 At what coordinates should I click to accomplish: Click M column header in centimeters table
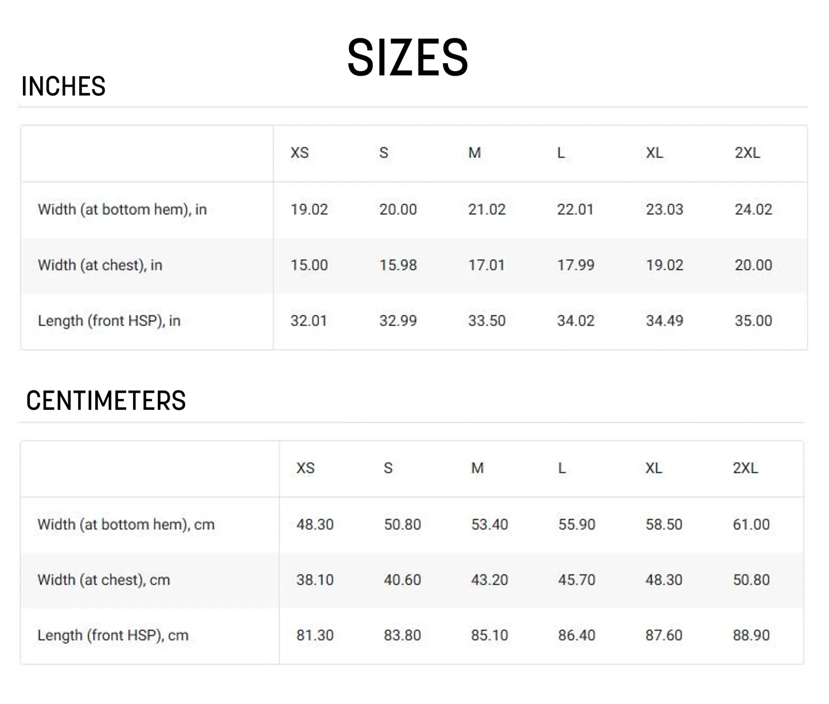477,468
